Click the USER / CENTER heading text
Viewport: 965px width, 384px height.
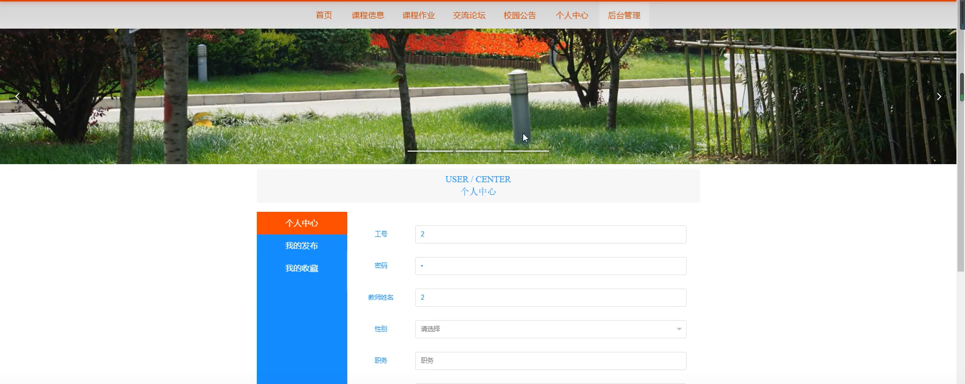tap(478, 179)
